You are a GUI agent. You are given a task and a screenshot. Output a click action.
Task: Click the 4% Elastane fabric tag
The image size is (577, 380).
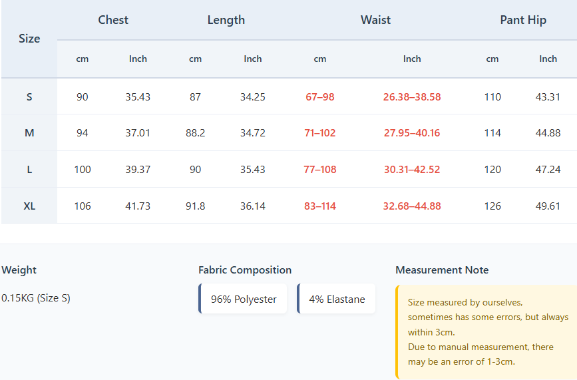point(337,299)
